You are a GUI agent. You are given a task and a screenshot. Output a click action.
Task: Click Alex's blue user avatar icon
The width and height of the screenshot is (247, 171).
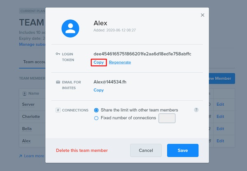70,28
